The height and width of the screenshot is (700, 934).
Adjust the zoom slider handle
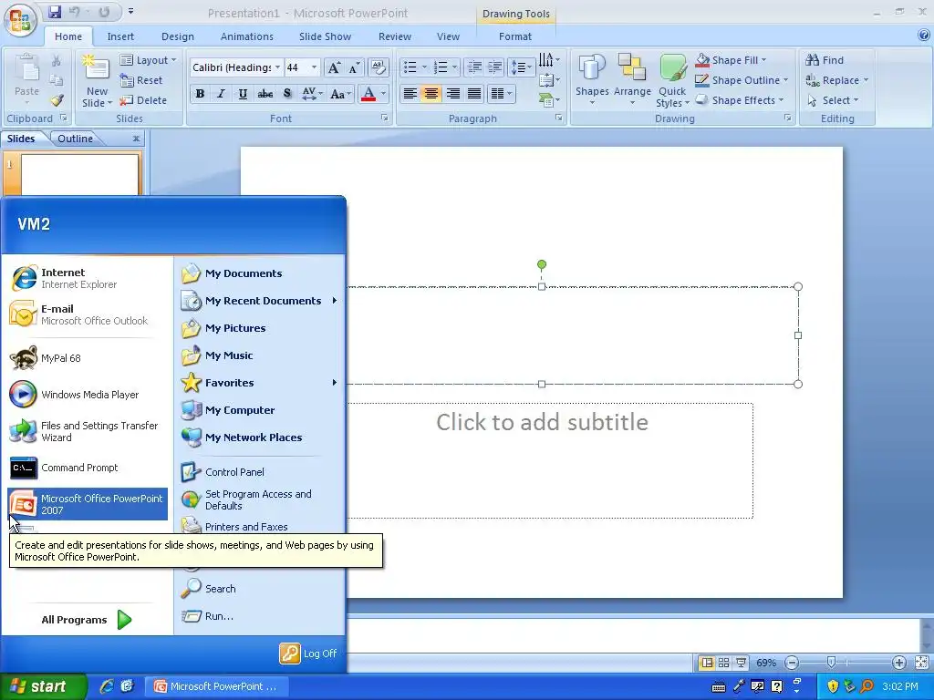tap(831, 663)
